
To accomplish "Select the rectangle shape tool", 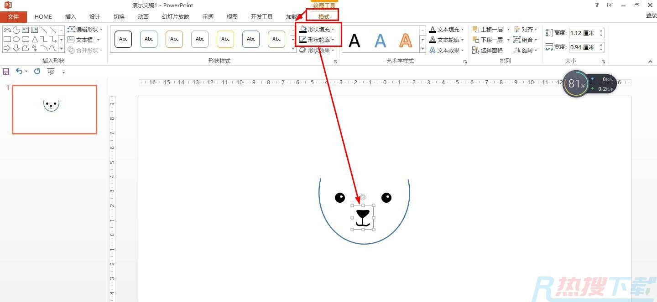I will 7,39.
